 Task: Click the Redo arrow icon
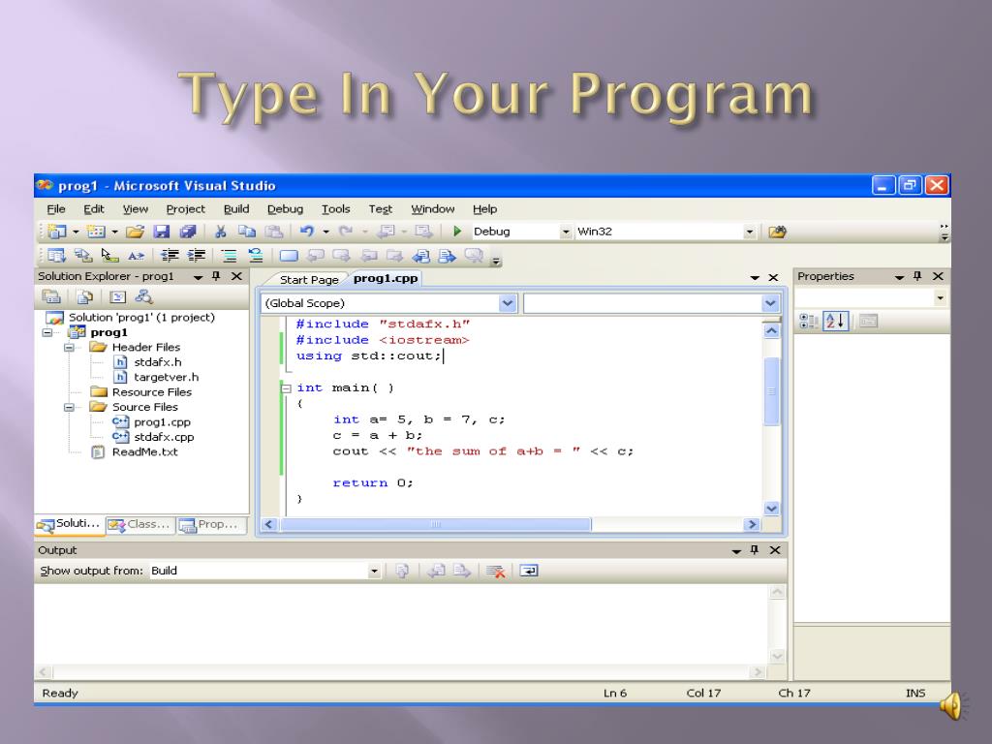click(346, 232)
